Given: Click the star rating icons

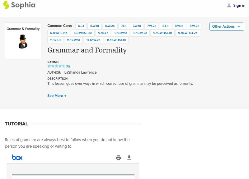Looking at the screenshot, I should click(56, 66).
